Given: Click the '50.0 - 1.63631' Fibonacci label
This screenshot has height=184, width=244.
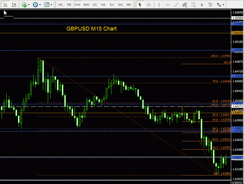Looking at the screenshot, I should click(x=221, y=139).
